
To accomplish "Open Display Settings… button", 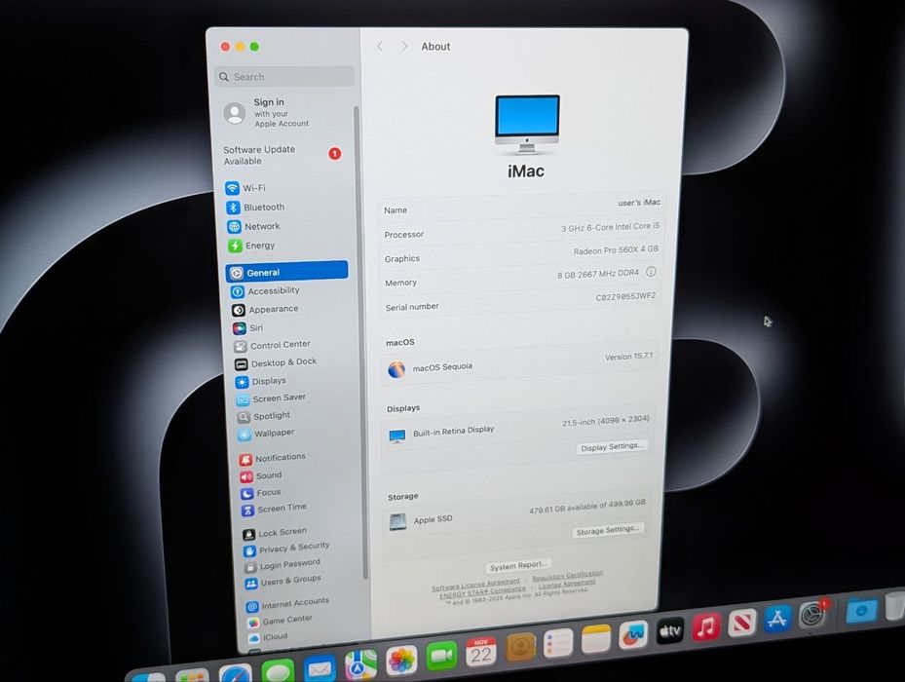I will pos(612,446).
